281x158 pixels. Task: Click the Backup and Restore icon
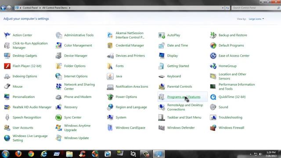point(213,35)
